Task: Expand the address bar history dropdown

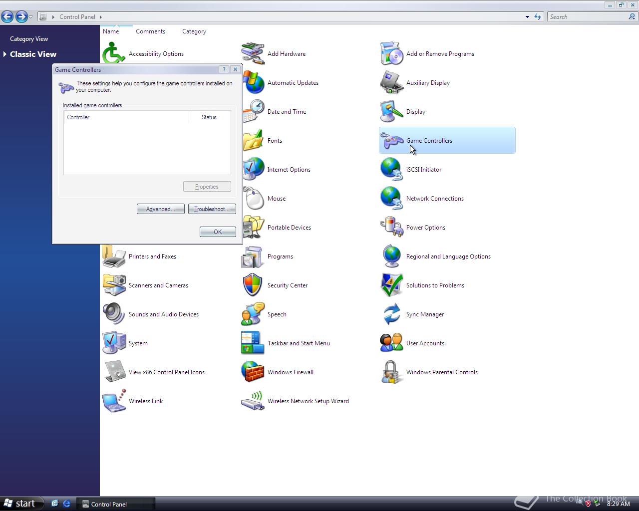Action: tap(527, 17)
